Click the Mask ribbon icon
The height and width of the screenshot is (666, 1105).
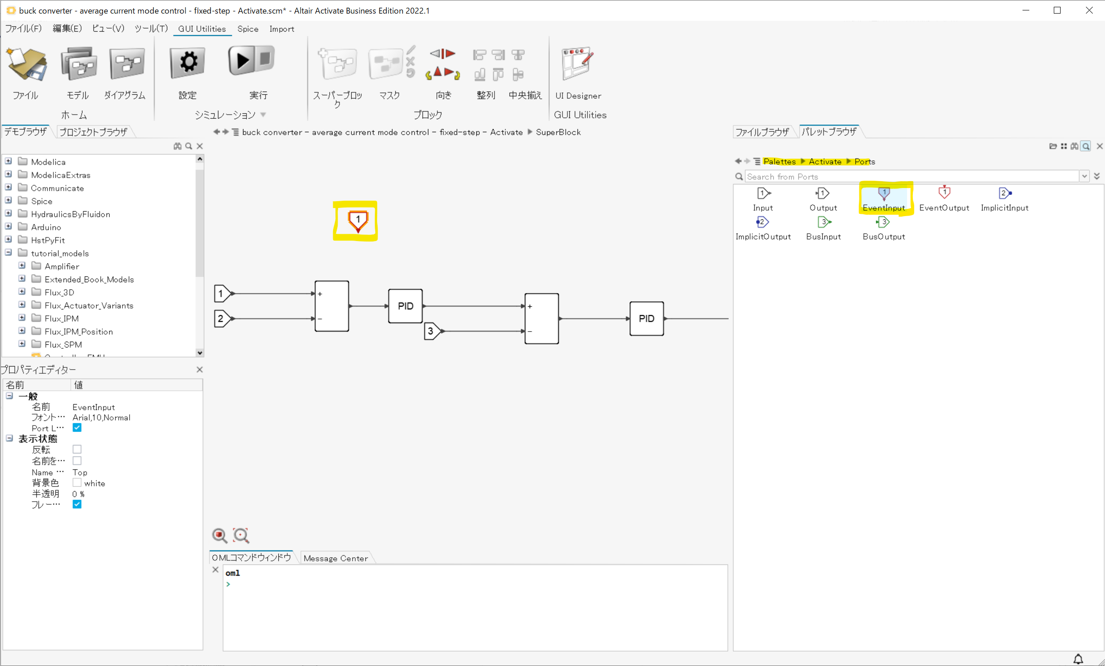coord(385,63)
